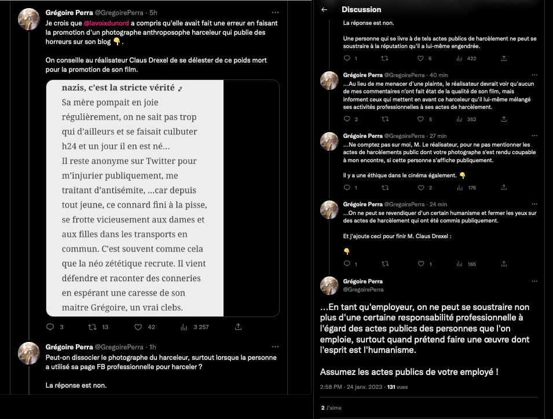The height and width of the screenshot is (419, 553).
Task: Click the reply icon showing 2 replies
Action: 347,119
